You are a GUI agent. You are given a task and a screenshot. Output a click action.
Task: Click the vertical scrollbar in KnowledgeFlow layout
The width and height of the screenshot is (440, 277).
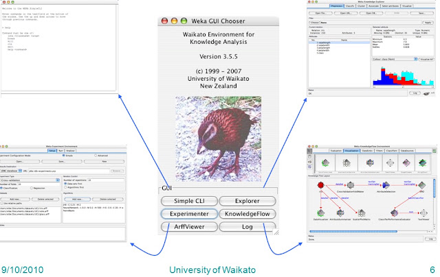tap(434, 190)
